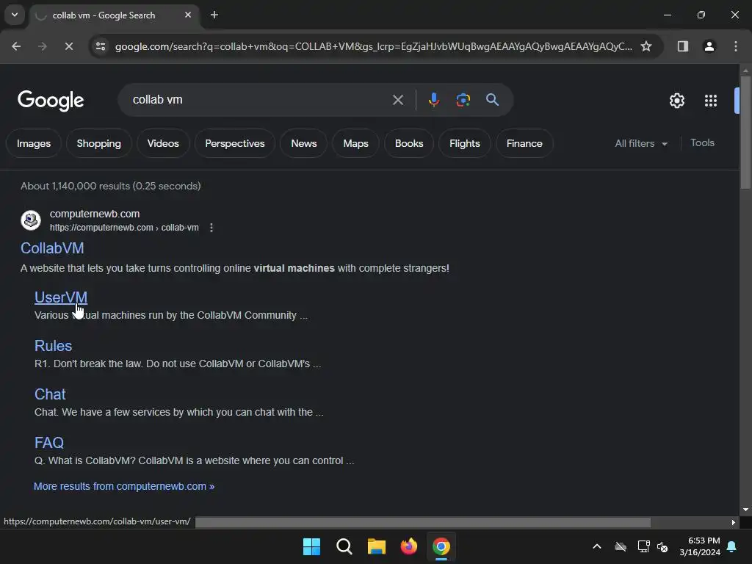Click the vertical page scrollbar
752x564 pixels.
[745, 132]
